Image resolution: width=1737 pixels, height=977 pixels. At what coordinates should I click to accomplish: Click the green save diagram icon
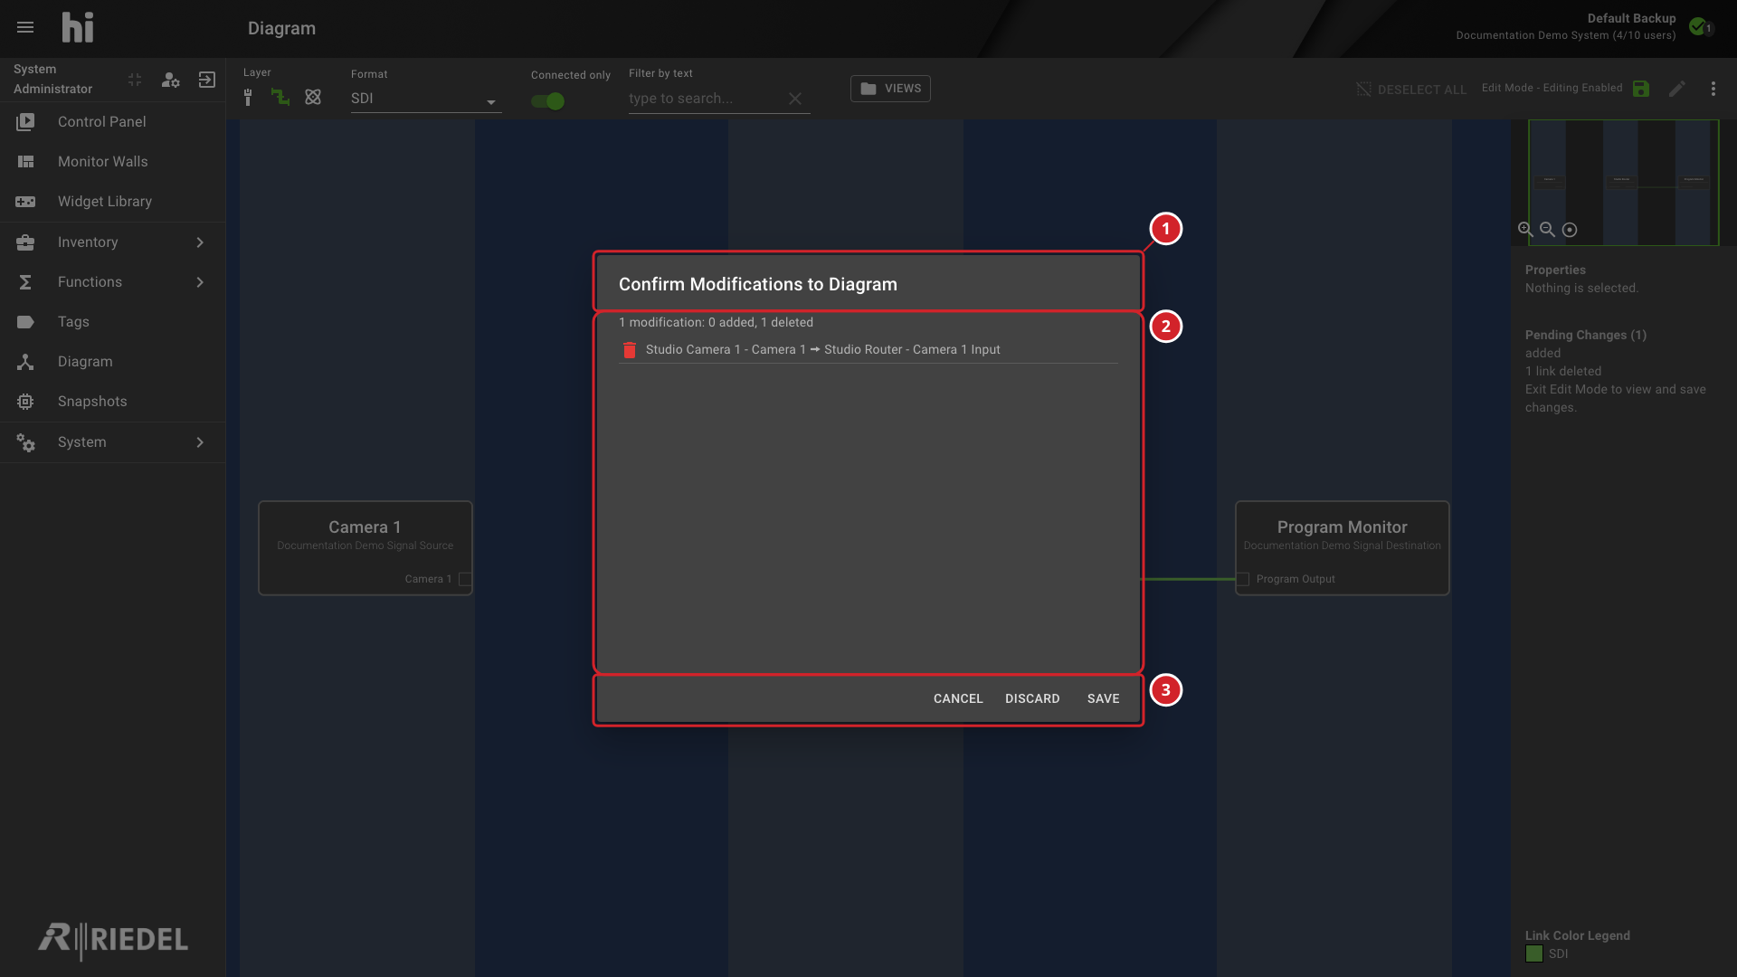pyautogui.click(x=1641, y=89)
